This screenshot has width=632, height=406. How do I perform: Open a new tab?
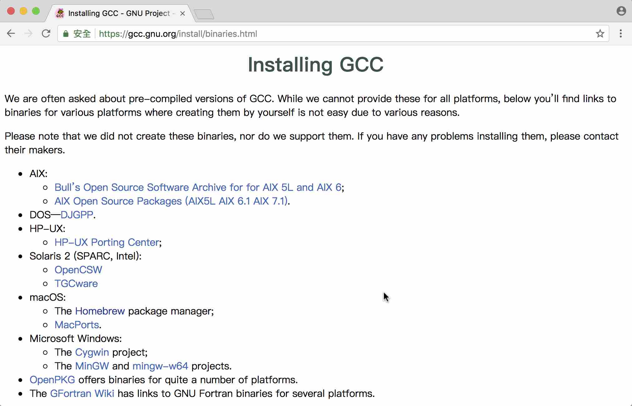click(204, 14)
